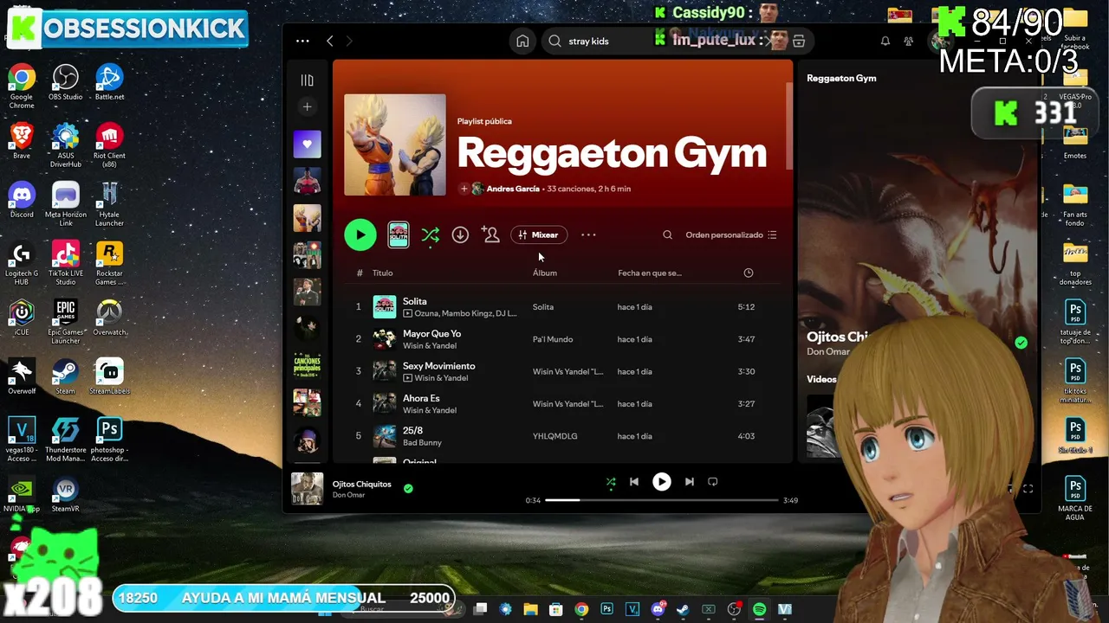Skip to the next track
Screen dimensions: 1109x623
click(x=690, y=482)
